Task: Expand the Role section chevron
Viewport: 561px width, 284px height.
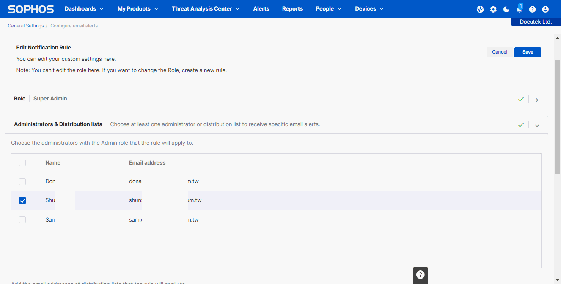Action: tap(537, 100)
